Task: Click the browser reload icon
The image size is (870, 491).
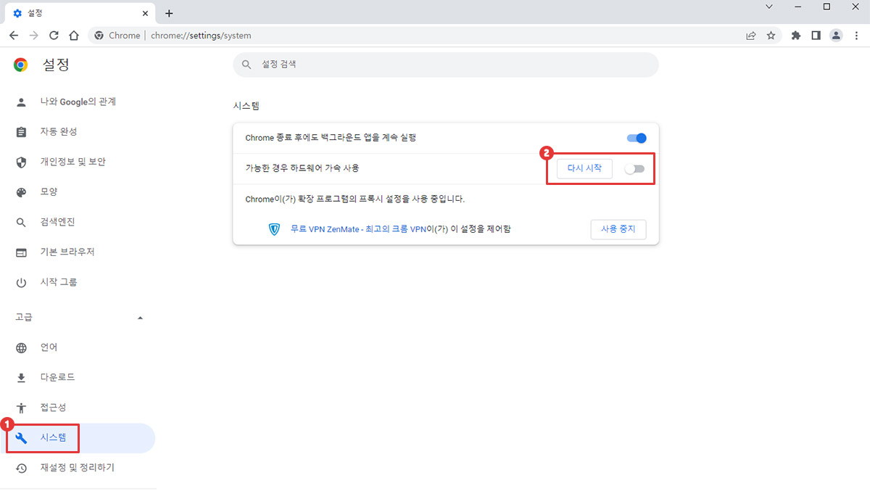Action: [54, 36]
